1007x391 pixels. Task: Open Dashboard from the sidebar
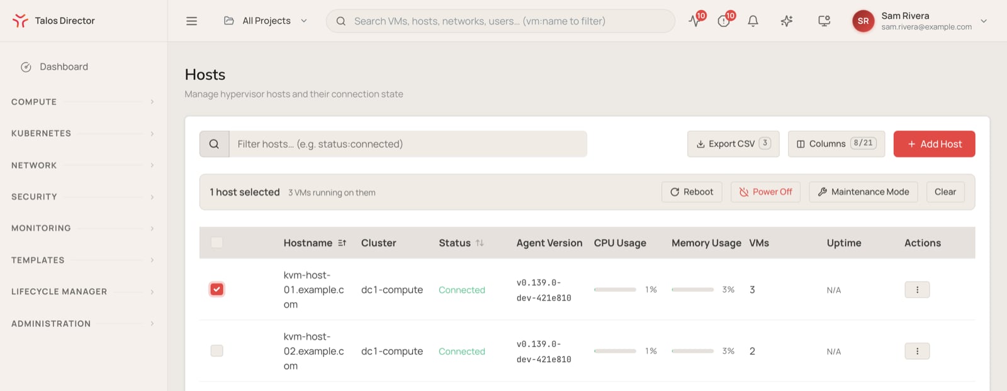tap(64, 67)
